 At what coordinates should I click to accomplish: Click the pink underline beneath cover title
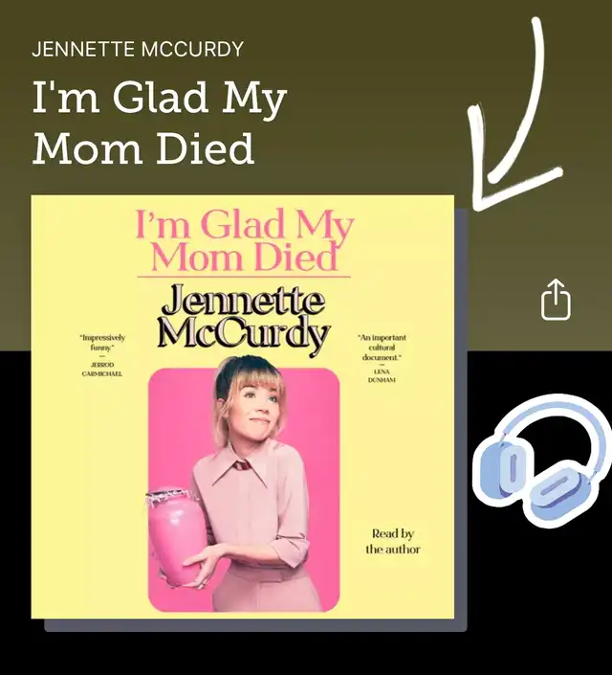(244, 277)
